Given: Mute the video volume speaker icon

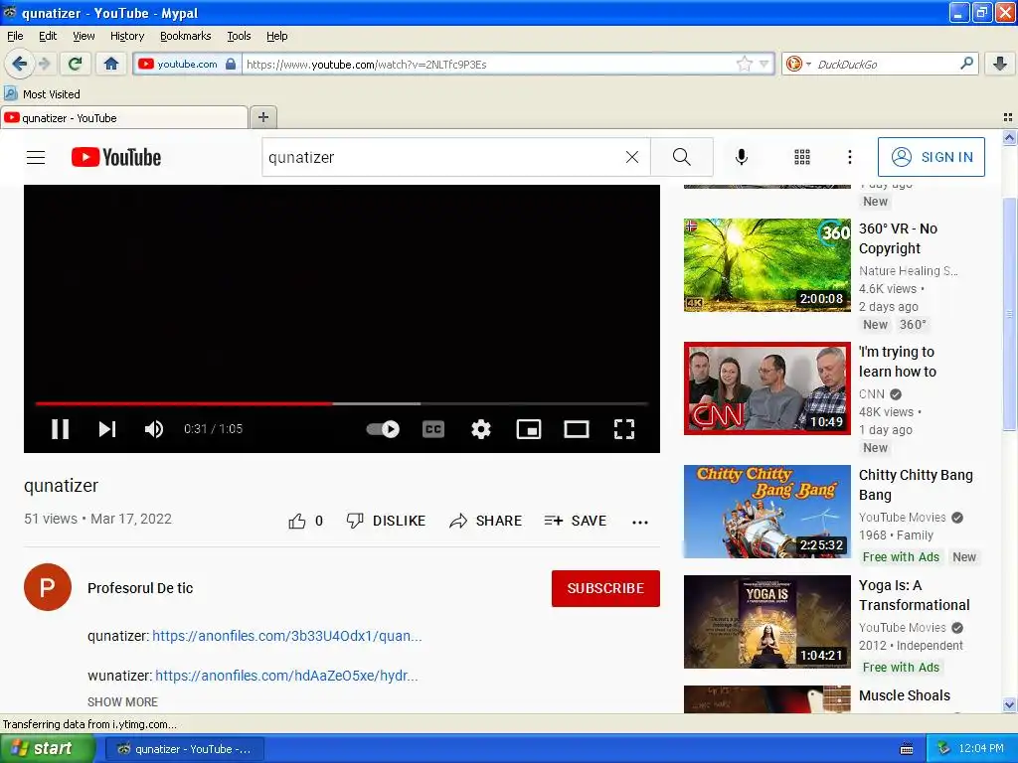Looking at the screenshot, I should coord(154,429).
